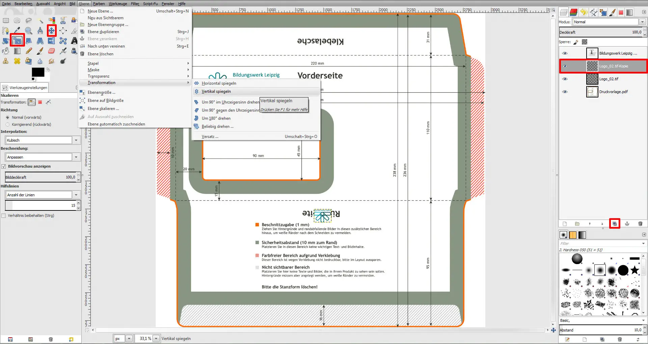648x344 pixels.
Task: Select 'Korrigierend (rückwärts)' radio option
Action: click(x=8, y=124)
